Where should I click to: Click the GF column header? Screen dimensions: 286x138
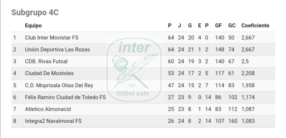(218, 25)
